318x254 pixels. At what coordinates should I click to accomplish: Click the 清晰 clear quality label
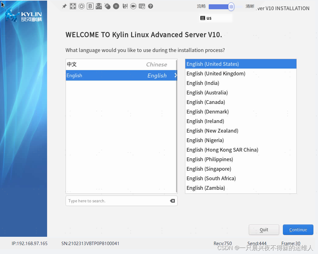pyautogui.click(x=250, y=6)
